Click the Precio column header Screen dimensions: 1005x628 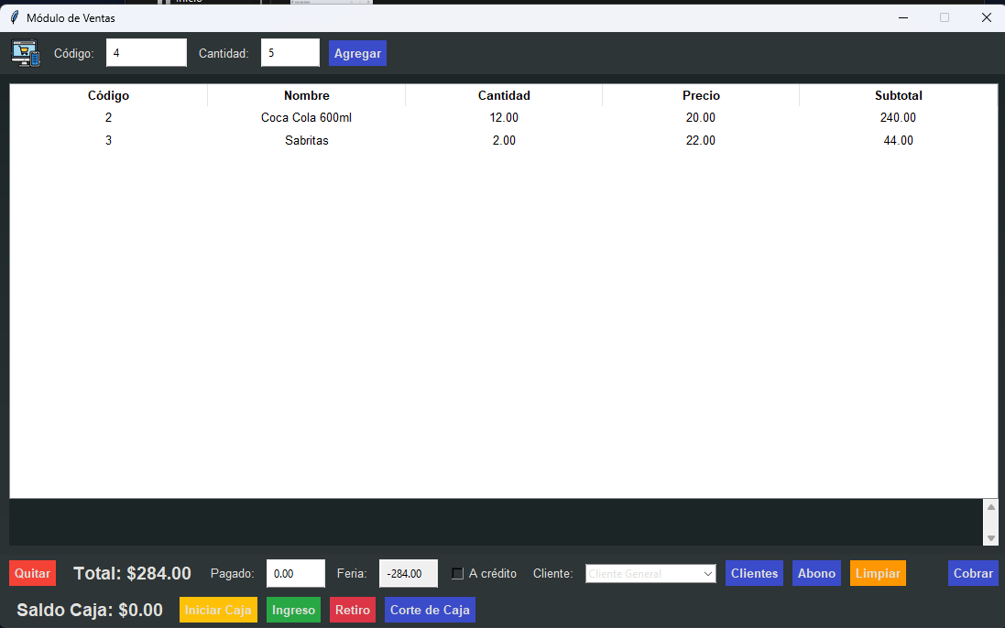click(x=701, y=95)
